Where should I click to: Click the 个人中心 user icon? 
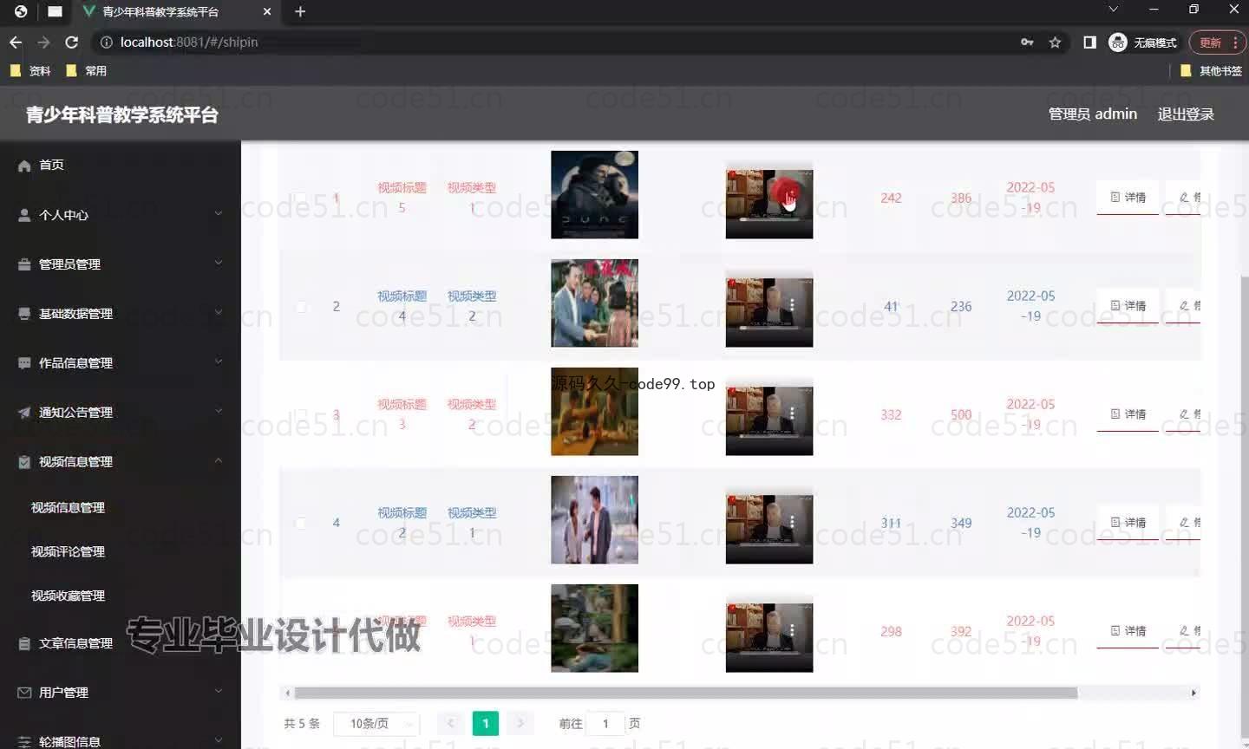24,215
